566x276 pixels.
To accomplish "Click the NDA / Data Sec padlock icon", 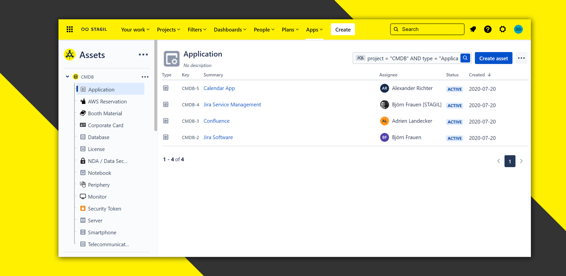I will [83, 161].
